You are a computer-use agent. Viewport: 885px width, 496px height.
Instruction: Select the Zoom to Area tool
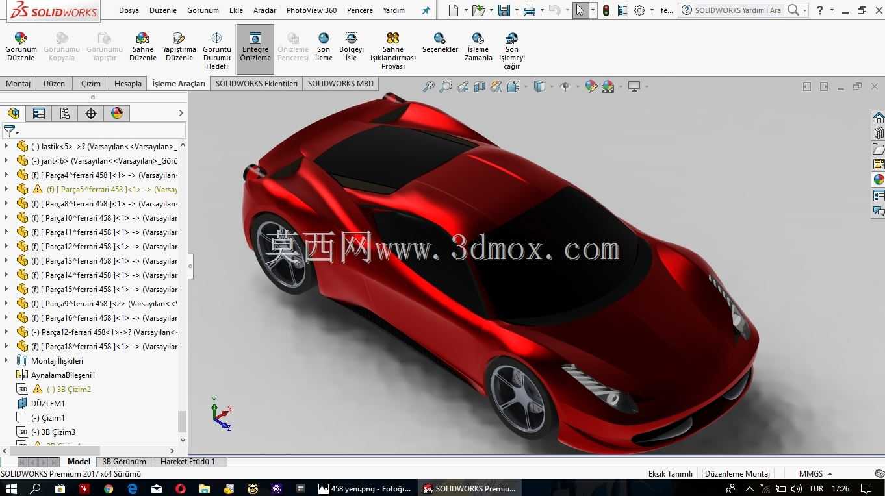click(446, 86)
